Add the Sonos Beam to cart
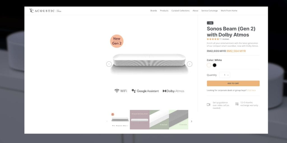Viewport: 287px width, 143px height. (233, 83)
